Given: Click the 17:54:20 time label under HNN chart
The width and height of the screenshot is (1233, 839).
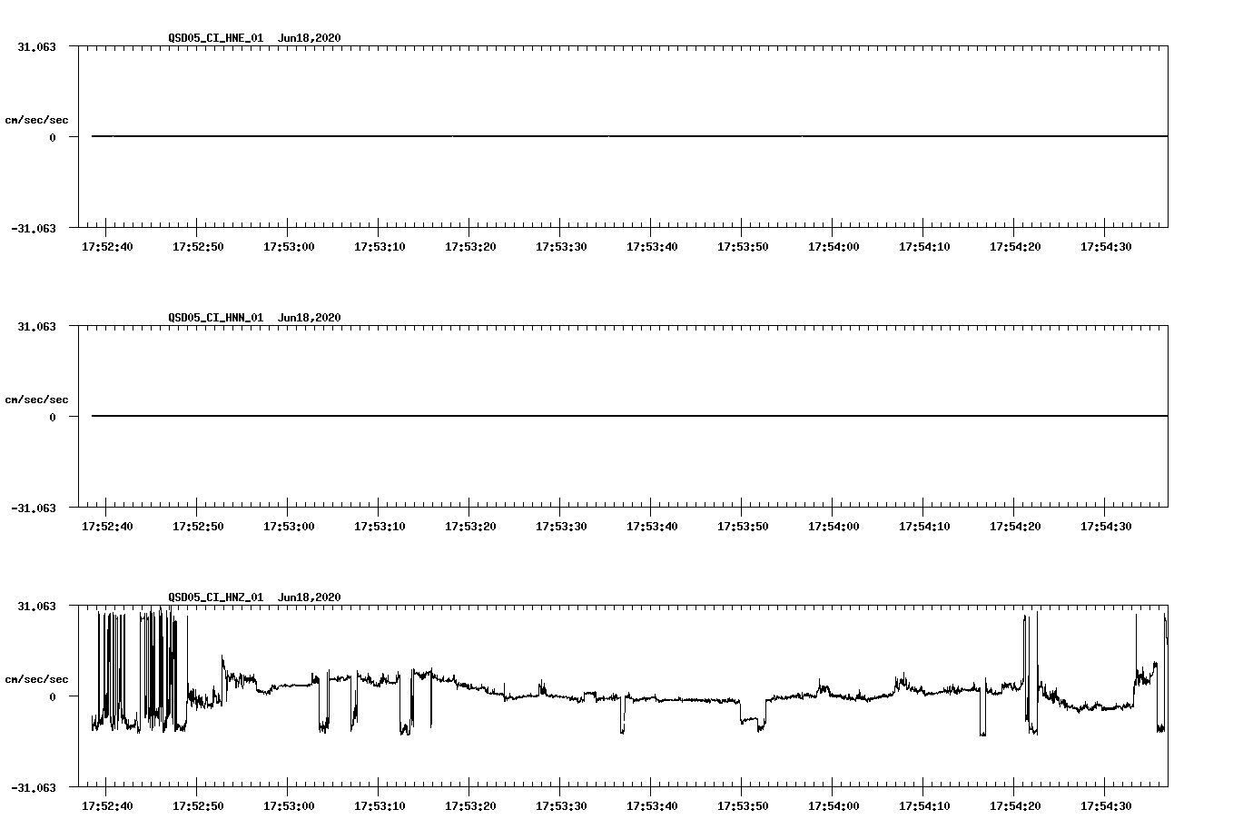Looking at the screenshot, I should click(1015, 527).
